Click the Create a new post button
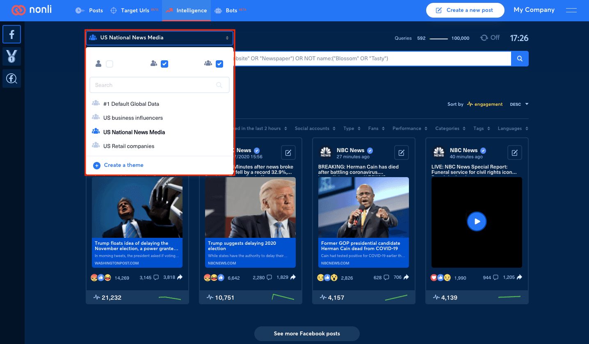589x344 pixels. [x=465, y=10]
